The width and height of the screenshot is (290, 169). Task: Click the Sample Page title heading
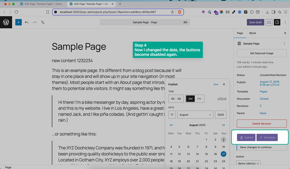click(79, 47)
